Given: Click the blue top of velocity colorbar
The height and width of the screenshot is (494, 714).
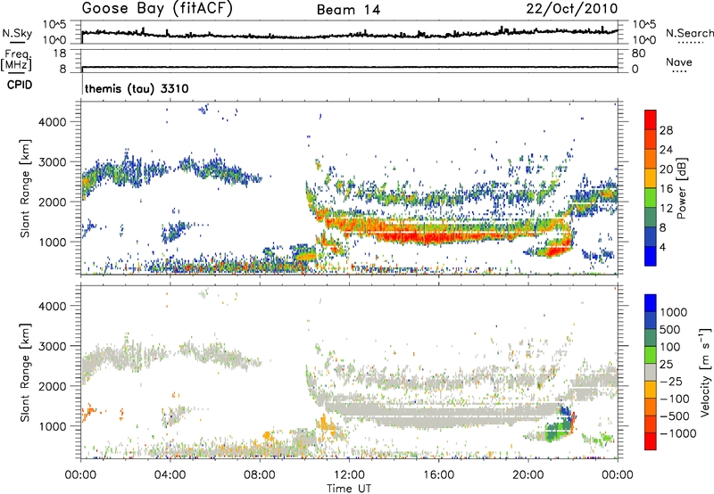Looking at the screenshot, I should (x=651, y=303).
